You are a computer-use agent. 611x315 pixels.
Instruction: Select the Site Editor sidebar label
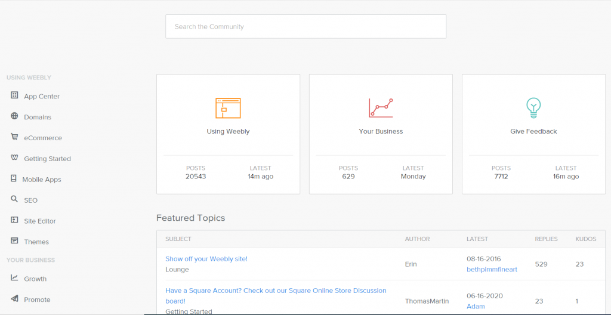click(40, 221)
